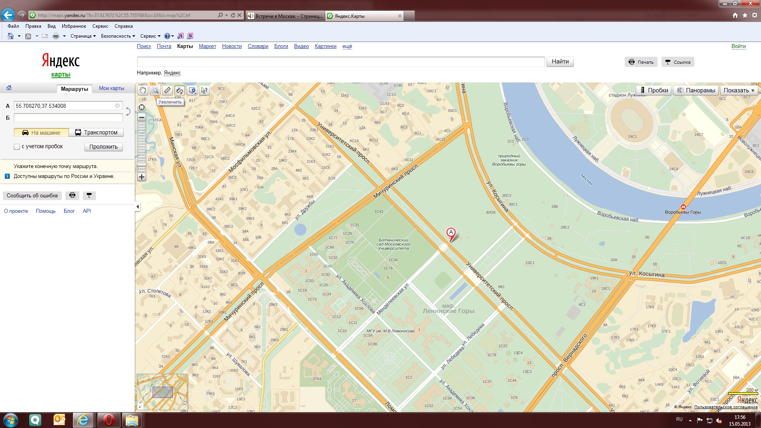
Task: Open the Почта link
Action: click(x=164, y=46)
